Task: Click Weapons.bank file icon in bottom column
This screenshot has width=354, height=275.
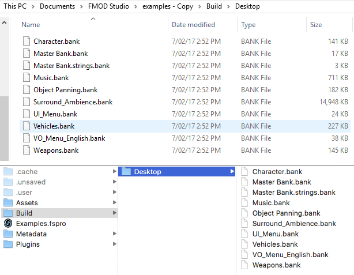Action: [x=244, y=265]
